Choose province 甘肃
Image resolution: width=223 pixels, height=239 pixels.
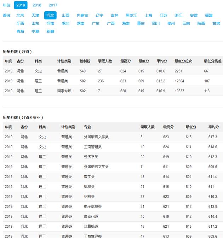point(216,23)
